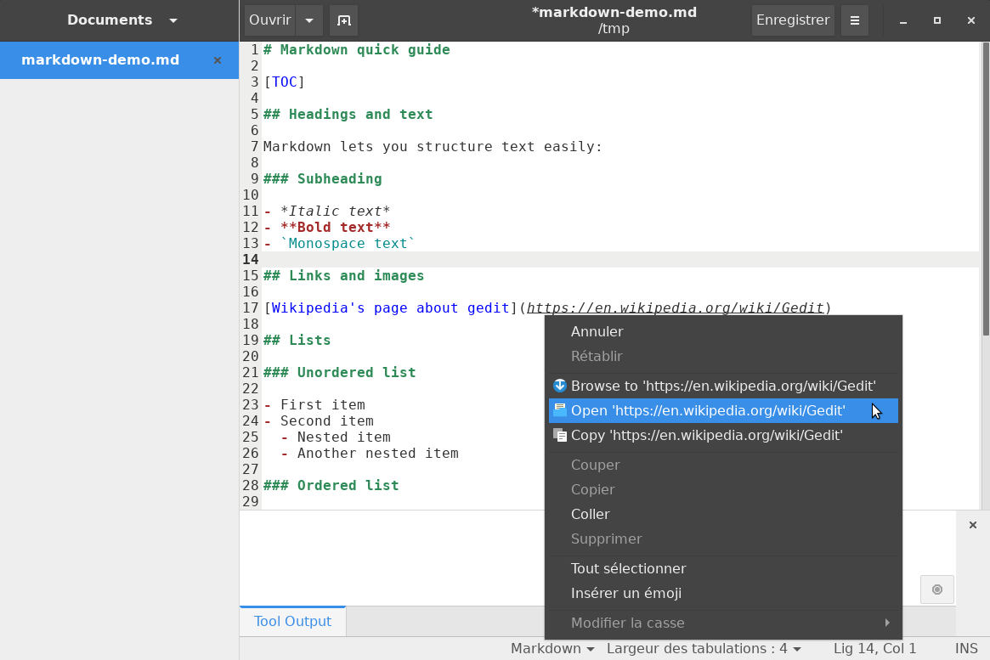Maximize the gedit window
This screenshot has width=990, height=660.
point(937,21)
